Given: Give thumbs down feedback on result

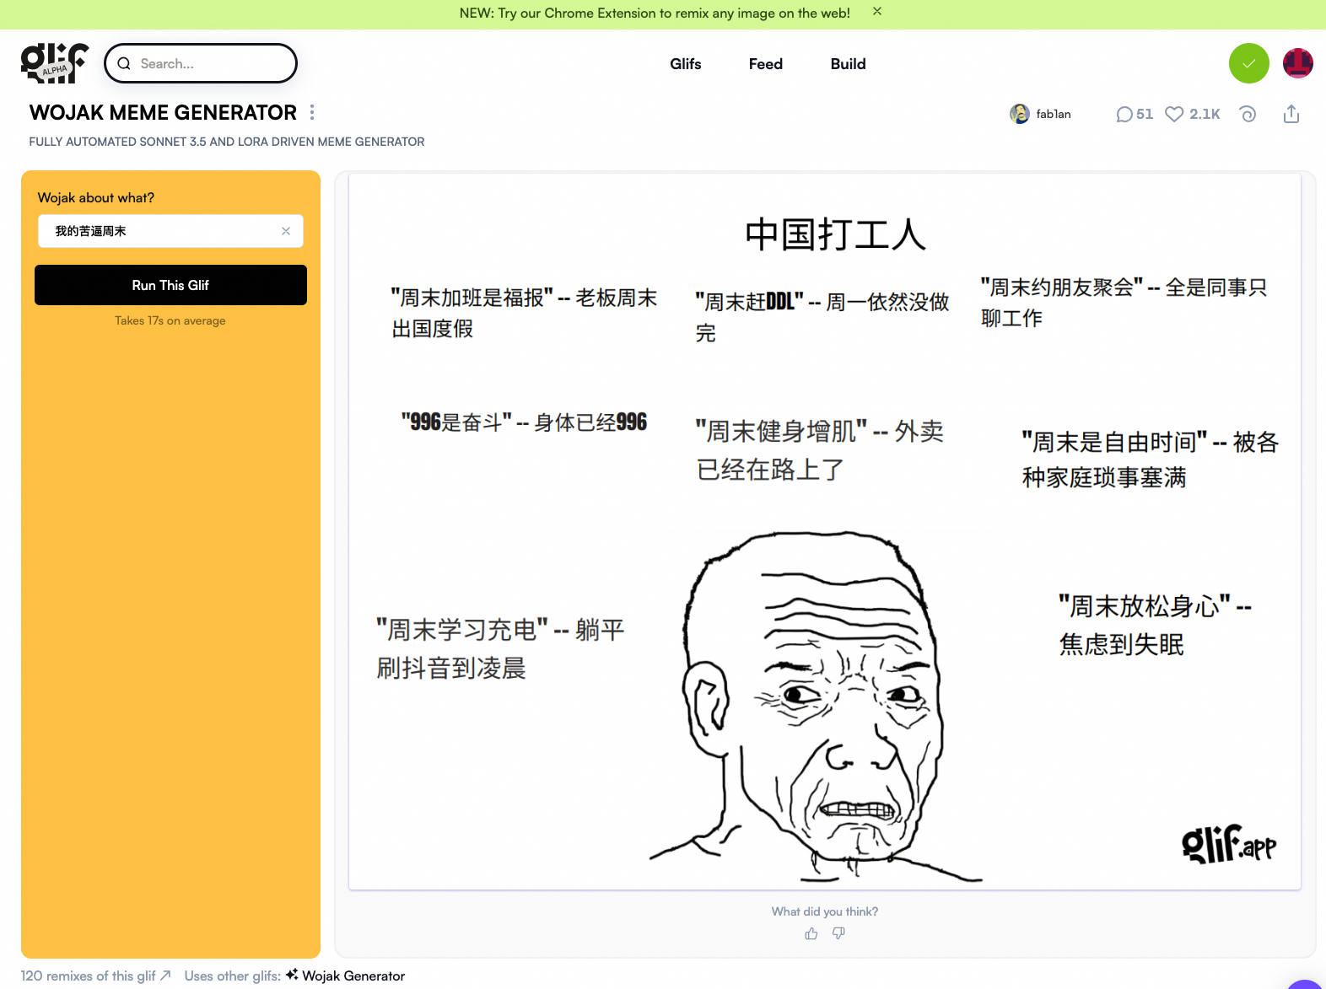Looking at the screenshot, I should [838, 933].
